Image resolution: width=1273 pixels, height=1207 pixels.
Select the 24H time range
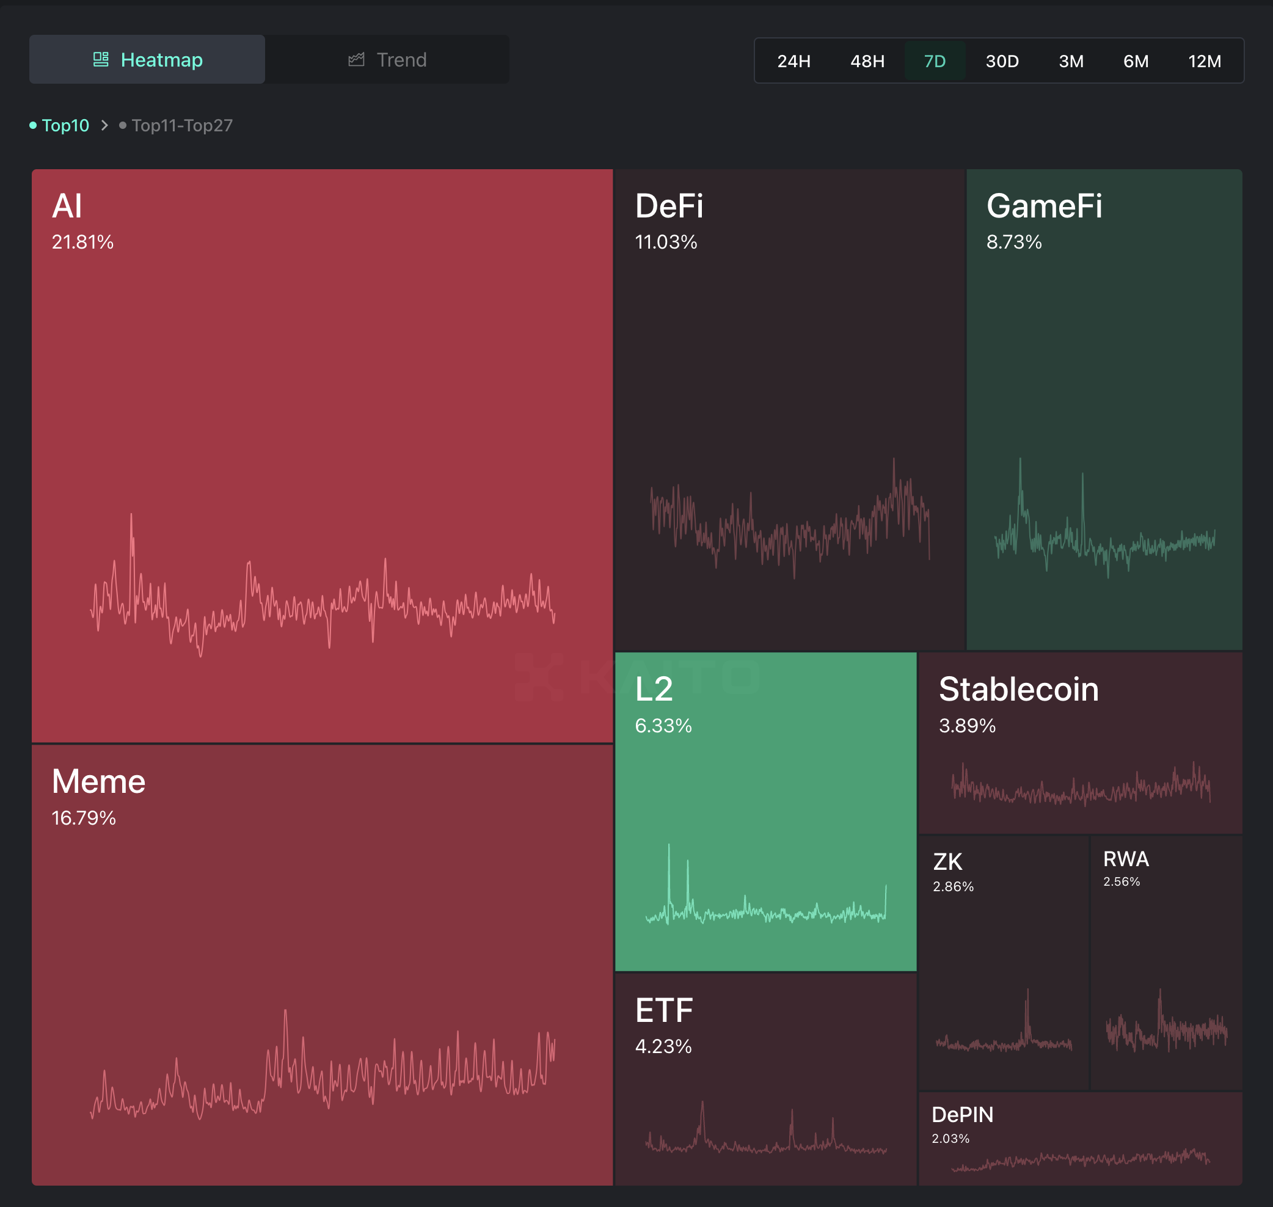(793, 61)
